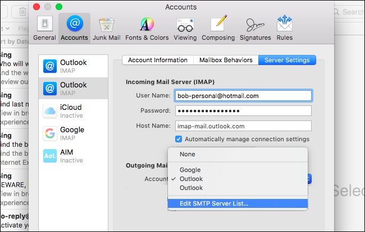The height and width of the screenshot is (232, 365).
Task: Open Edit SMTP Server List
Action: [x=238, y=203]
